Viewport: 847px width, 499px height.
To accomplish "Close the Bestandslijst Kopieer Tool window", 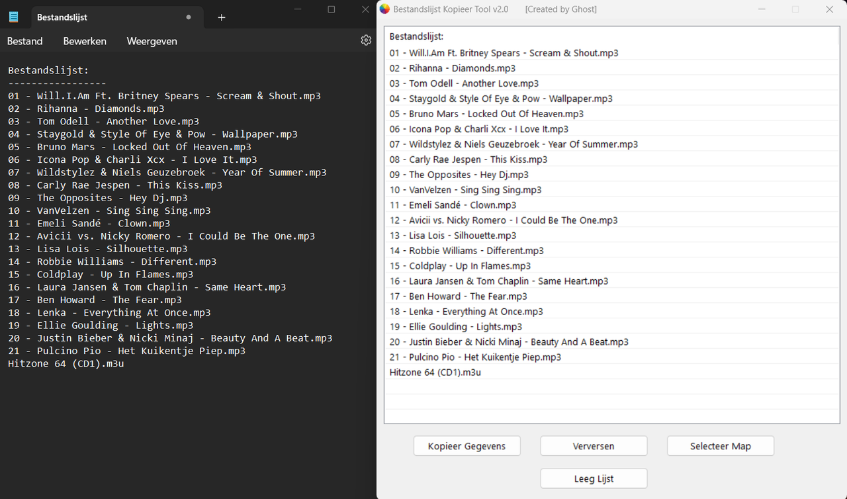I will (x=829, y=9).
